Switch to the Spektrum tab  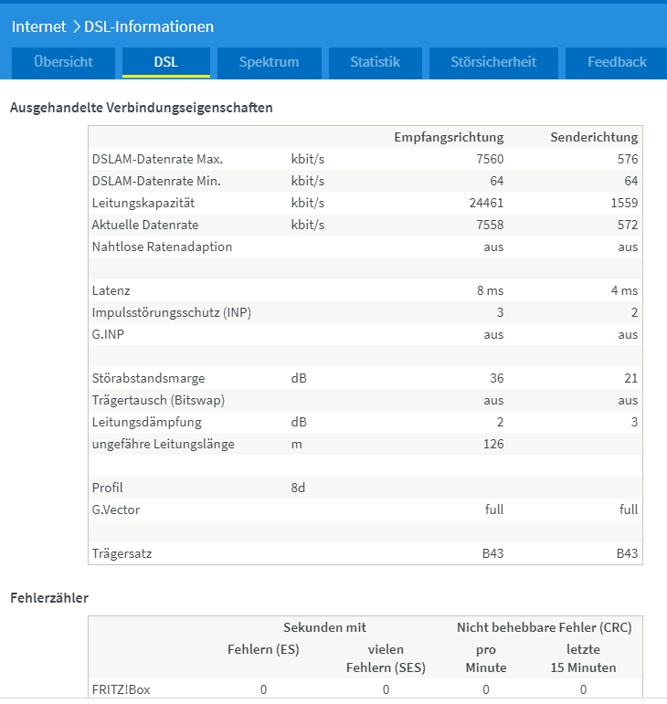click(269, 62)
